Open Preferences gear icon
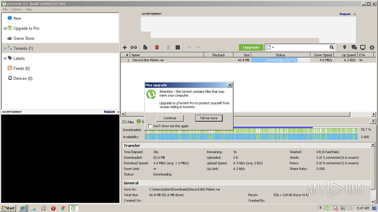 coord(372,47)
